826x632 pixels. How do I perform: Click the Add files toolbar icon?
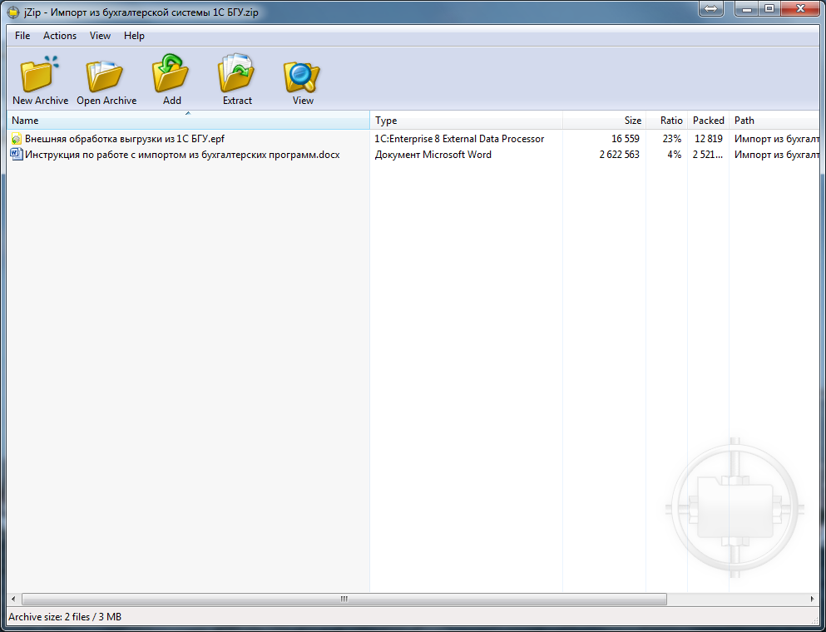click(171, 76)
